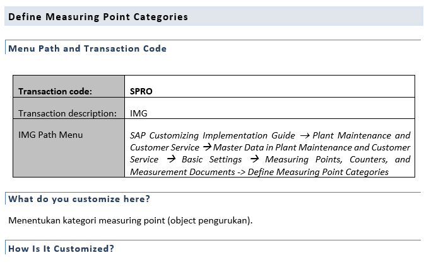Click 'SAP Customizing Implementation Guide' path text
Image resolution: width=436 pixels, height=265 pixels.
tap(213, 135)
